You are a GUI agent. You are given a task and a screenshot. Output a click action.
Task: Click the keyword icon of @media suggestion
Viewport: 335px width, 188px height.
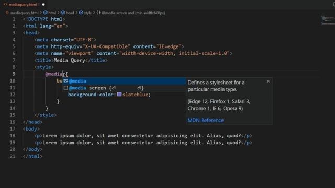pos(65,81)
